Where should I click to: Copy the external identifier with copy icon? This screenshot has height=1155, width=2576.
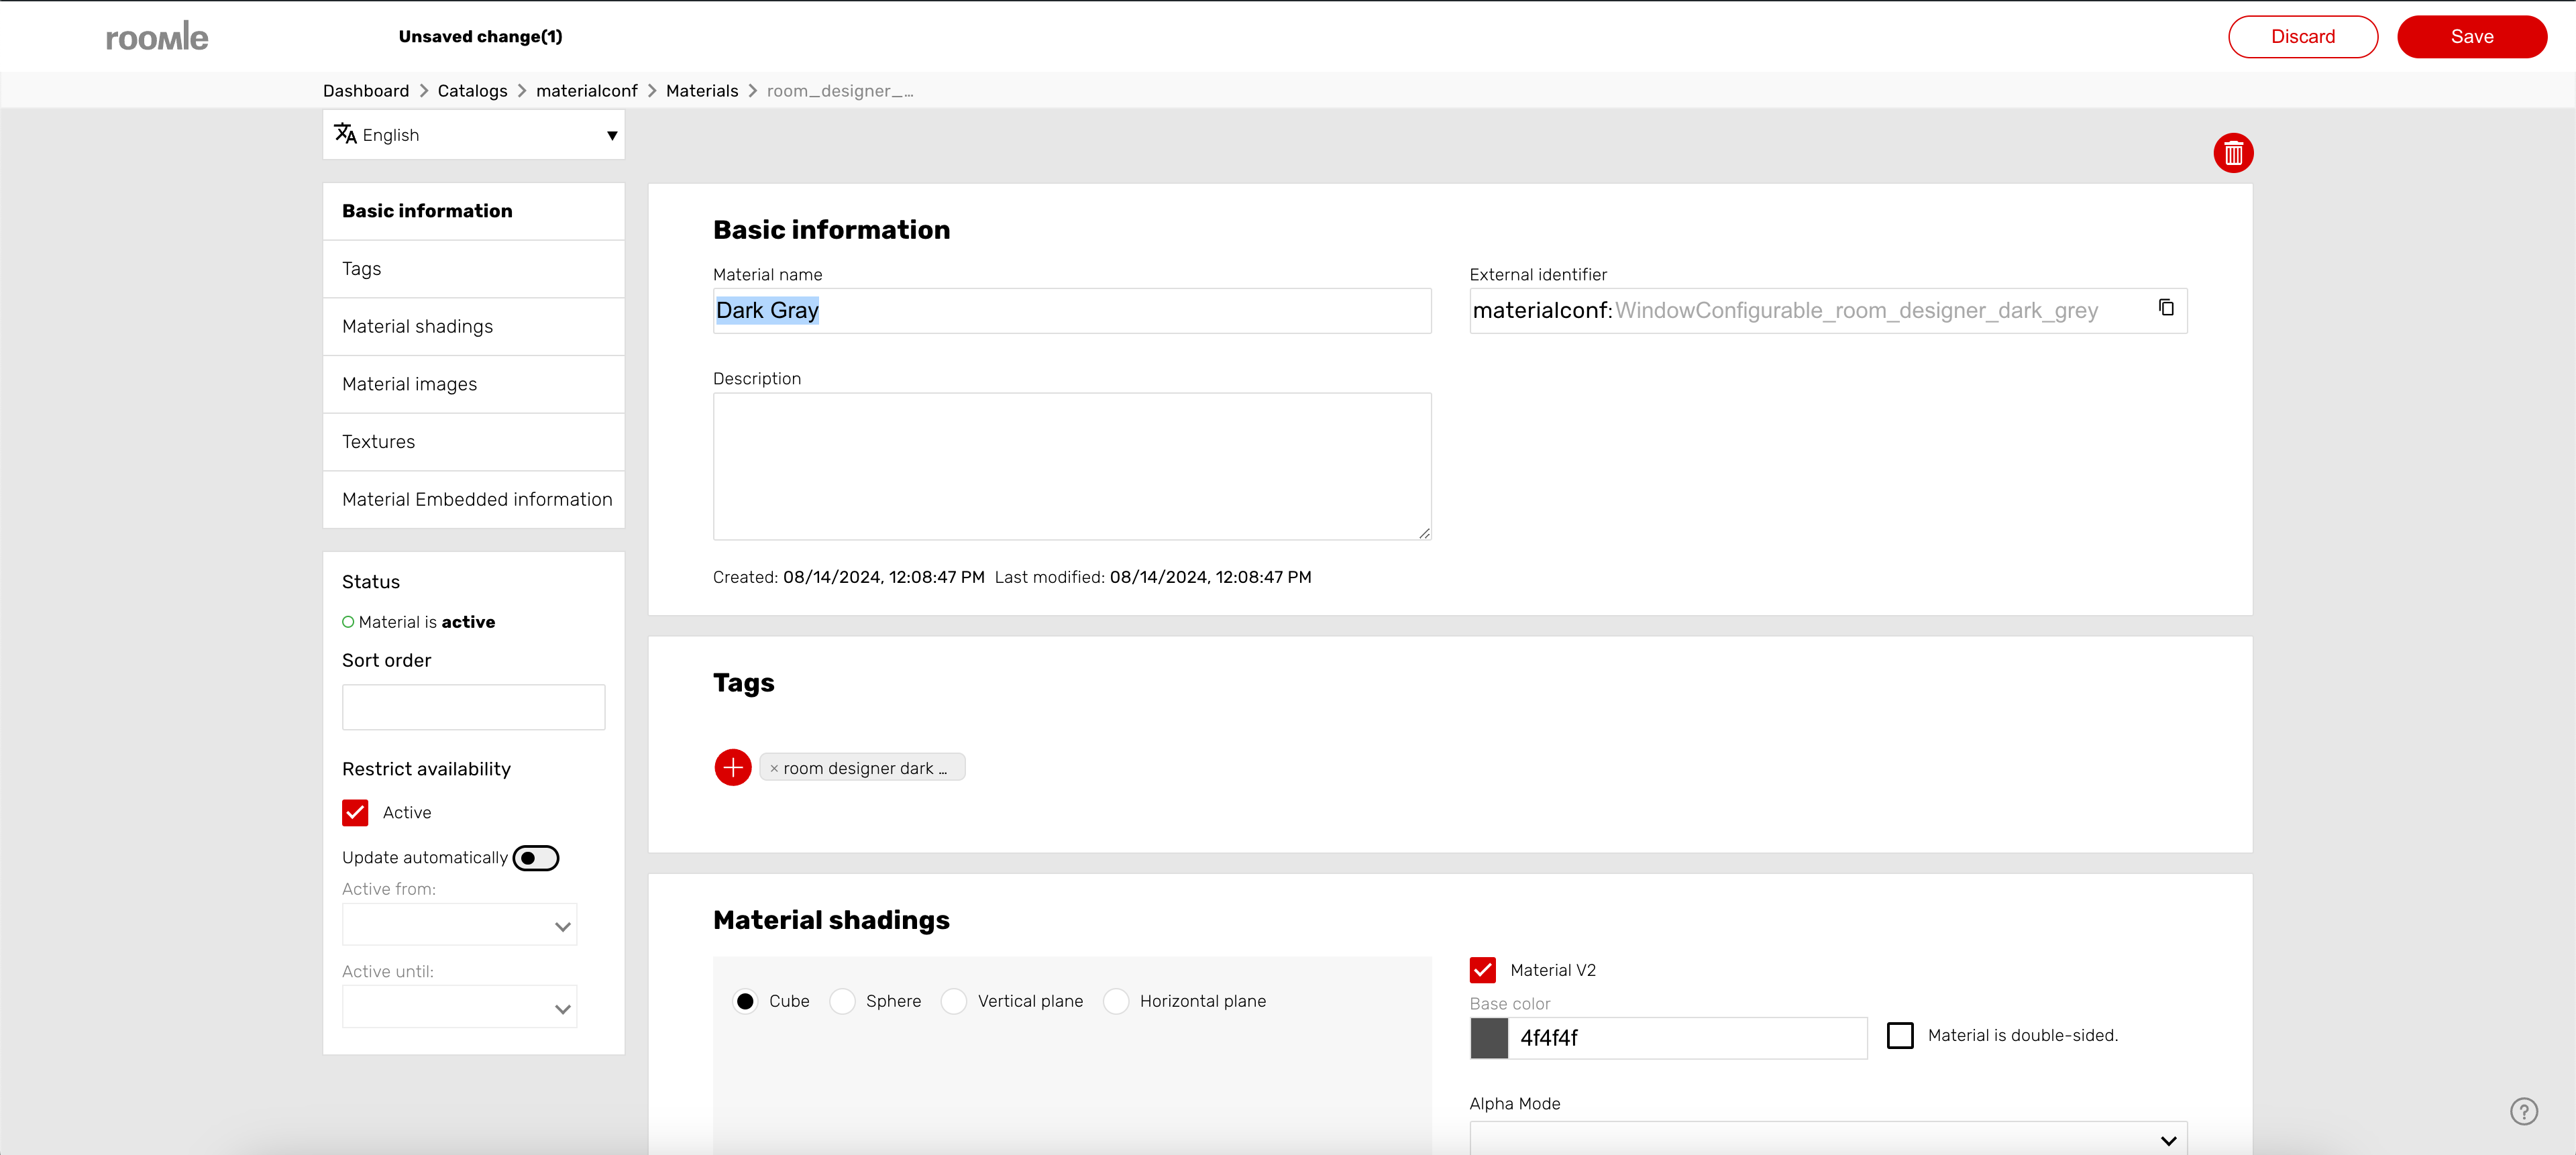[x=2165, y=308]
